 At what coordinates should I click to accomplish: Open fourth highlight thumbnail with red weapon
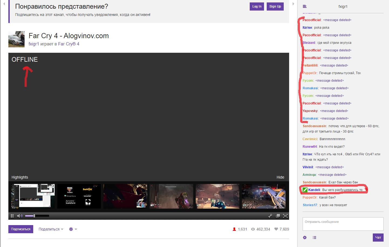171,196
